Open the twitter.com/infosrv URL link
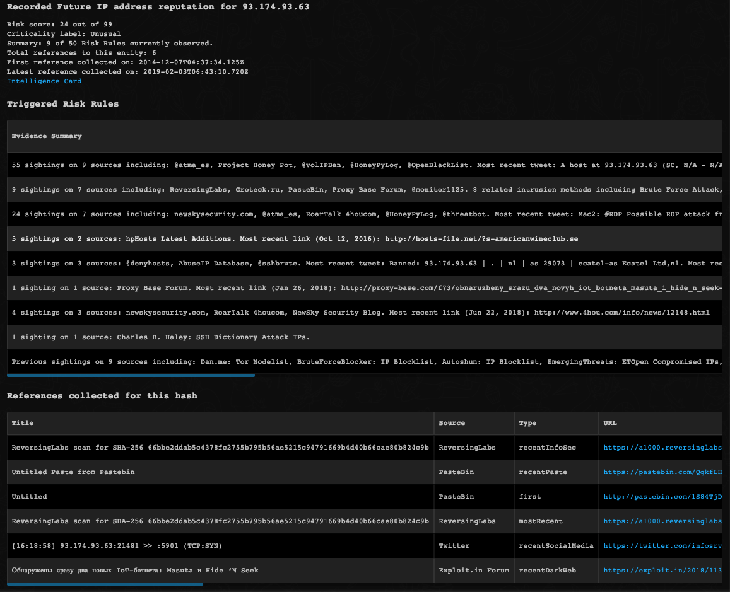Screen dimensions: 730x592 point(662,545)
